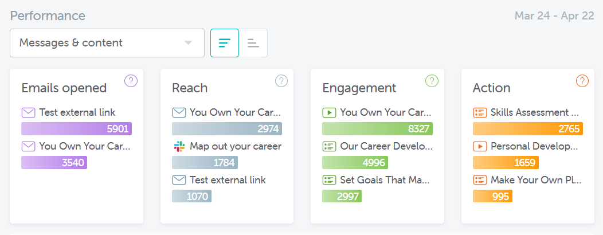This screenshot has height=235, width=603.
Task: Click the green 8327 engagement bar
Action: tap(377, 129)
